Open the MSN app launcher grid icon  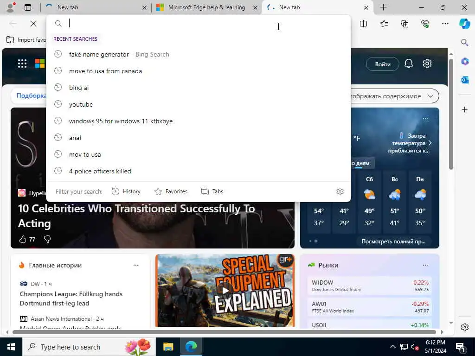tap(22, 64)
